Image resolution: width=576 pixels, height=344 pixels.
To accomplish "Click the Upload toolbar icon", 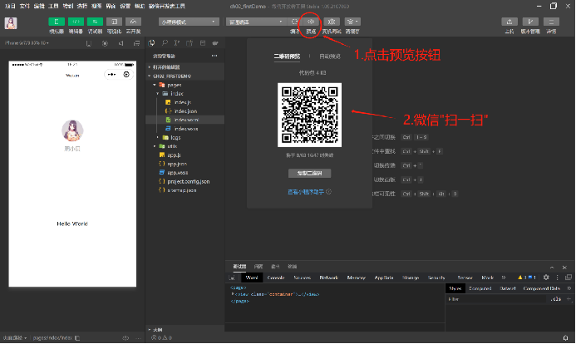I will coord(510,22).
